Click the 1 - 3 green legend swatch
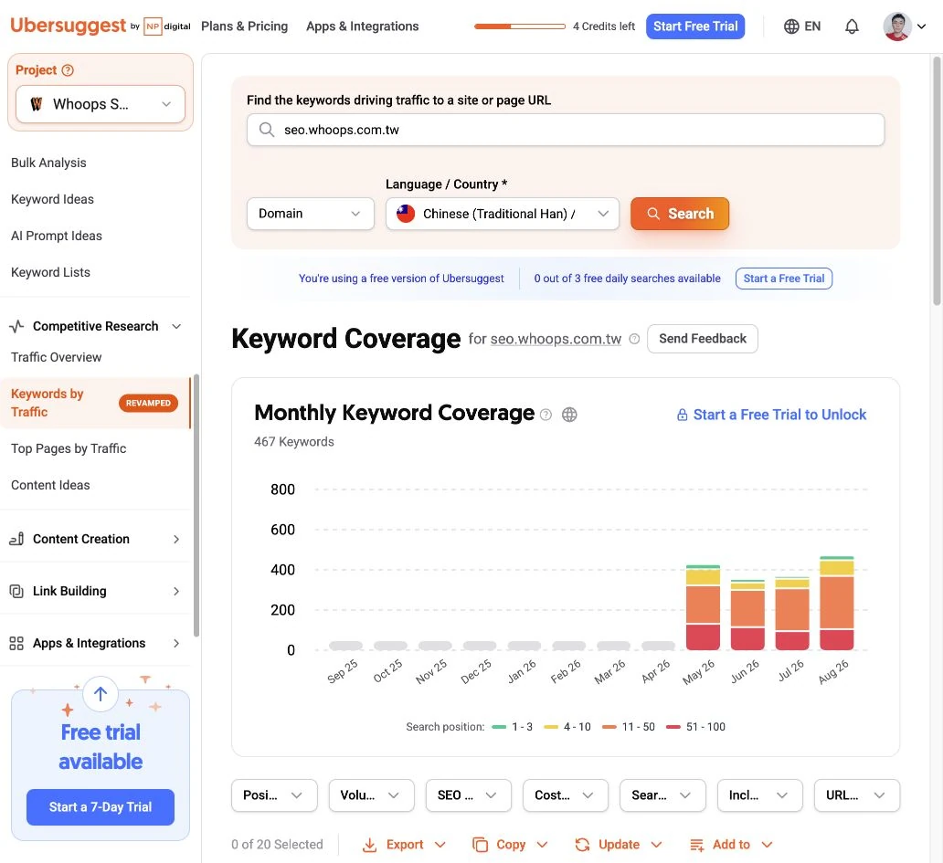Viewport: 943px width, 863px height. (x=499, y=727)
